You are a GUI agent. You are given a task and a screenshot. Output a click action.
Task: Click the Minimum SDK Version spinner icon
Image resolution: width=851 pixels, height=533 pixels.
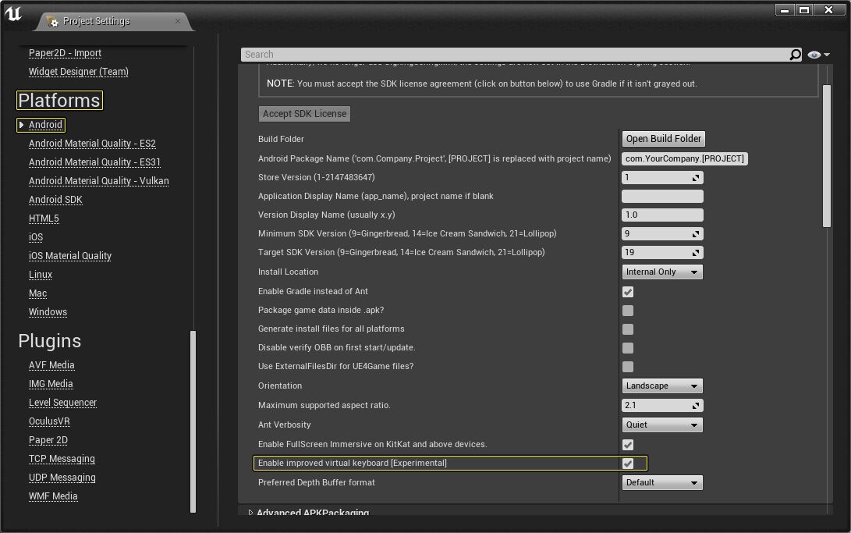696,234
